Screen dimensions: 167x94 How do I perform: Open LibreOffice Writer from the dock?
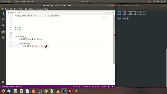(x=27, y=91)
